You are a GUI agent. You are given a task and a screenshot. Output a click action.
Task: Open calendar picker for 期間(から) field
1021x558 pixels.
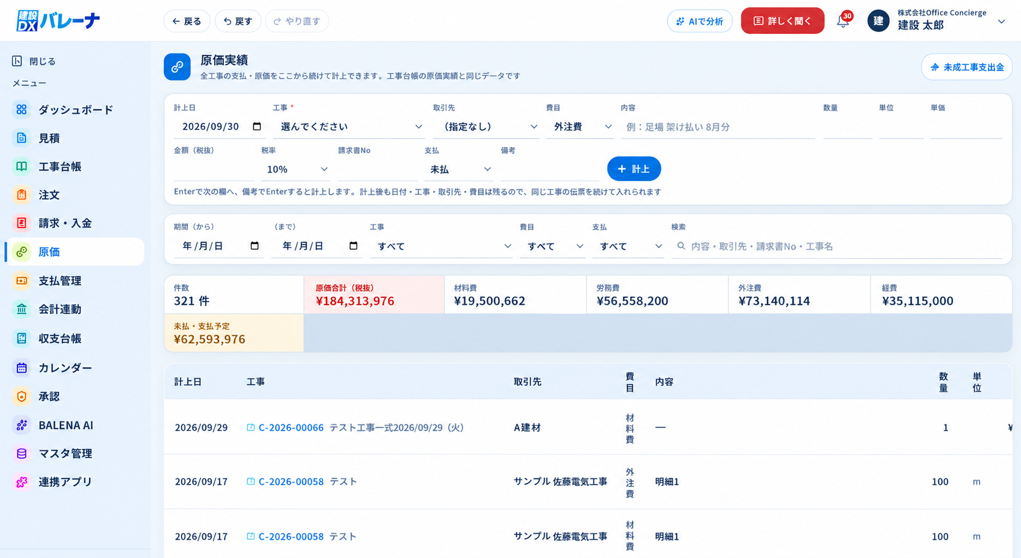[x=254, y=246]
